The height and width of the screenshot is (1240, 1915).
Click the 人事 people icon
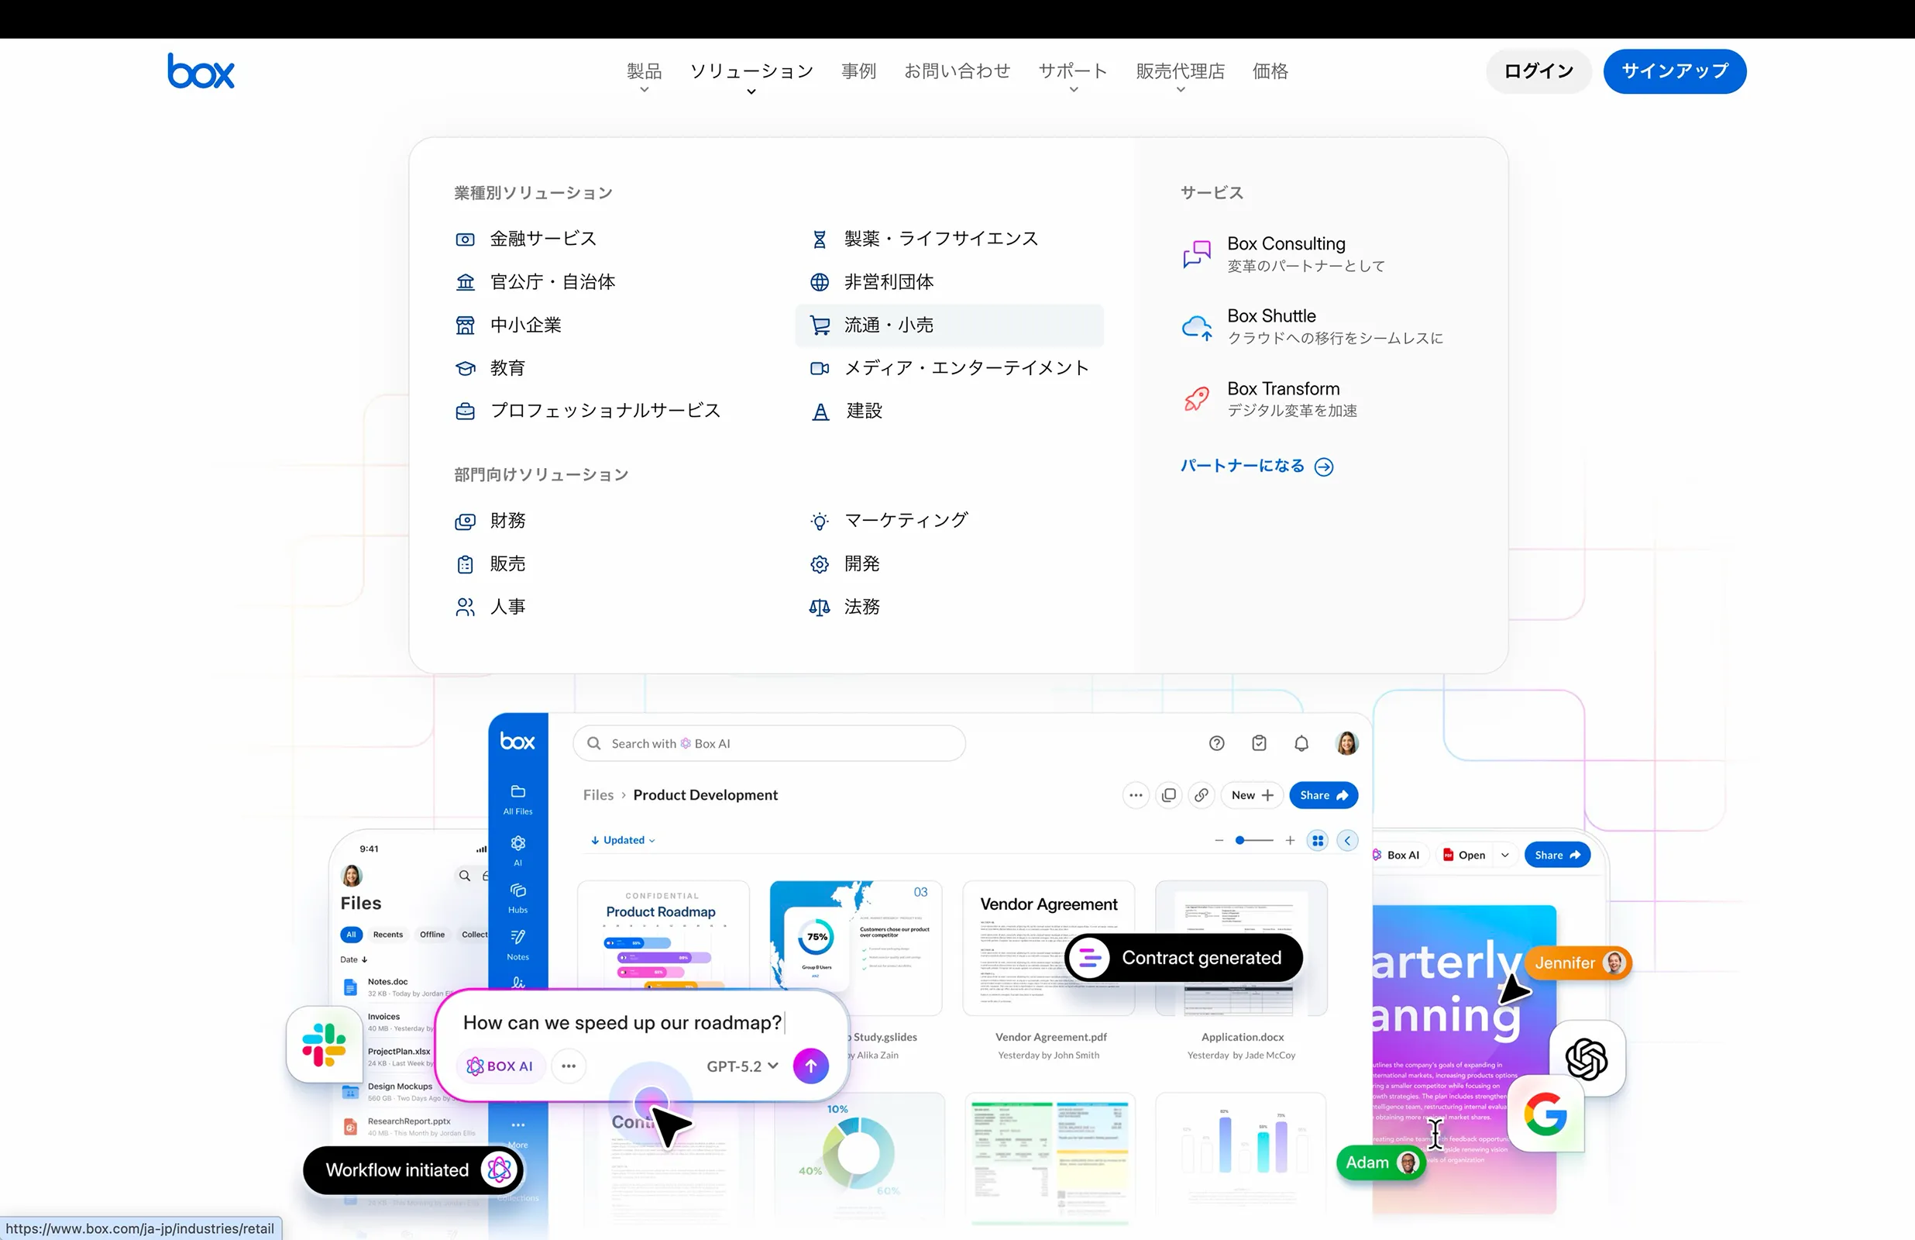465,607
